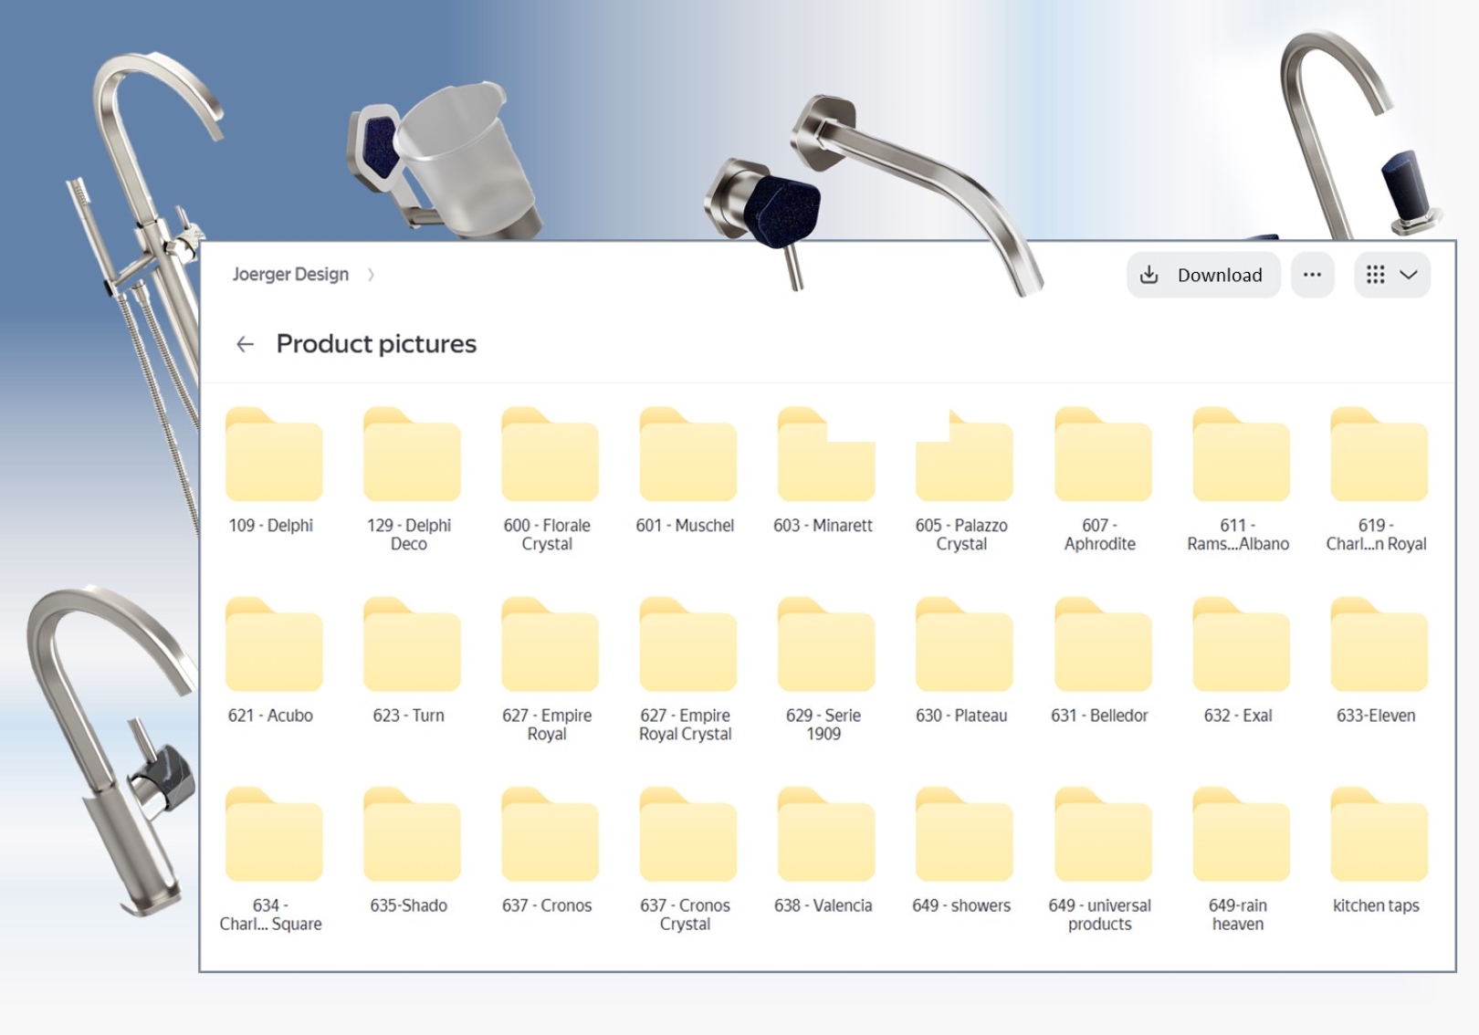Image resolution: width=1479 pixels, height=1035 pixels.
Task: Click the Download button
Action: [x=1203, y=275]
